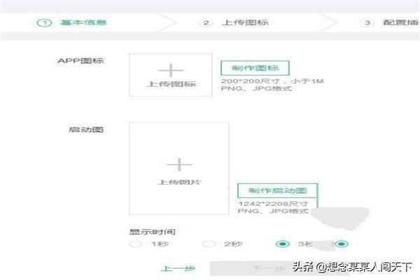The height and width of the screenshot is (280, 420).
Task: Click the APP图标 label
Action: click(80, 61)
